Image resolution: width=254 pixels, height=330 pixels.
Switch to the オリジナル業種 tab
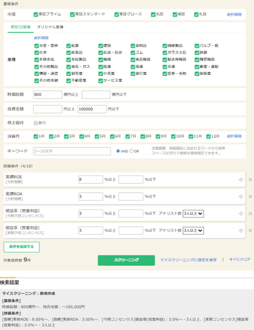(x=50, y=27)
